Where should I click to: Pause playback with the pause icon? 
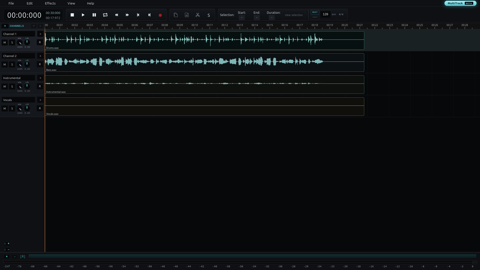pos(94,15)
